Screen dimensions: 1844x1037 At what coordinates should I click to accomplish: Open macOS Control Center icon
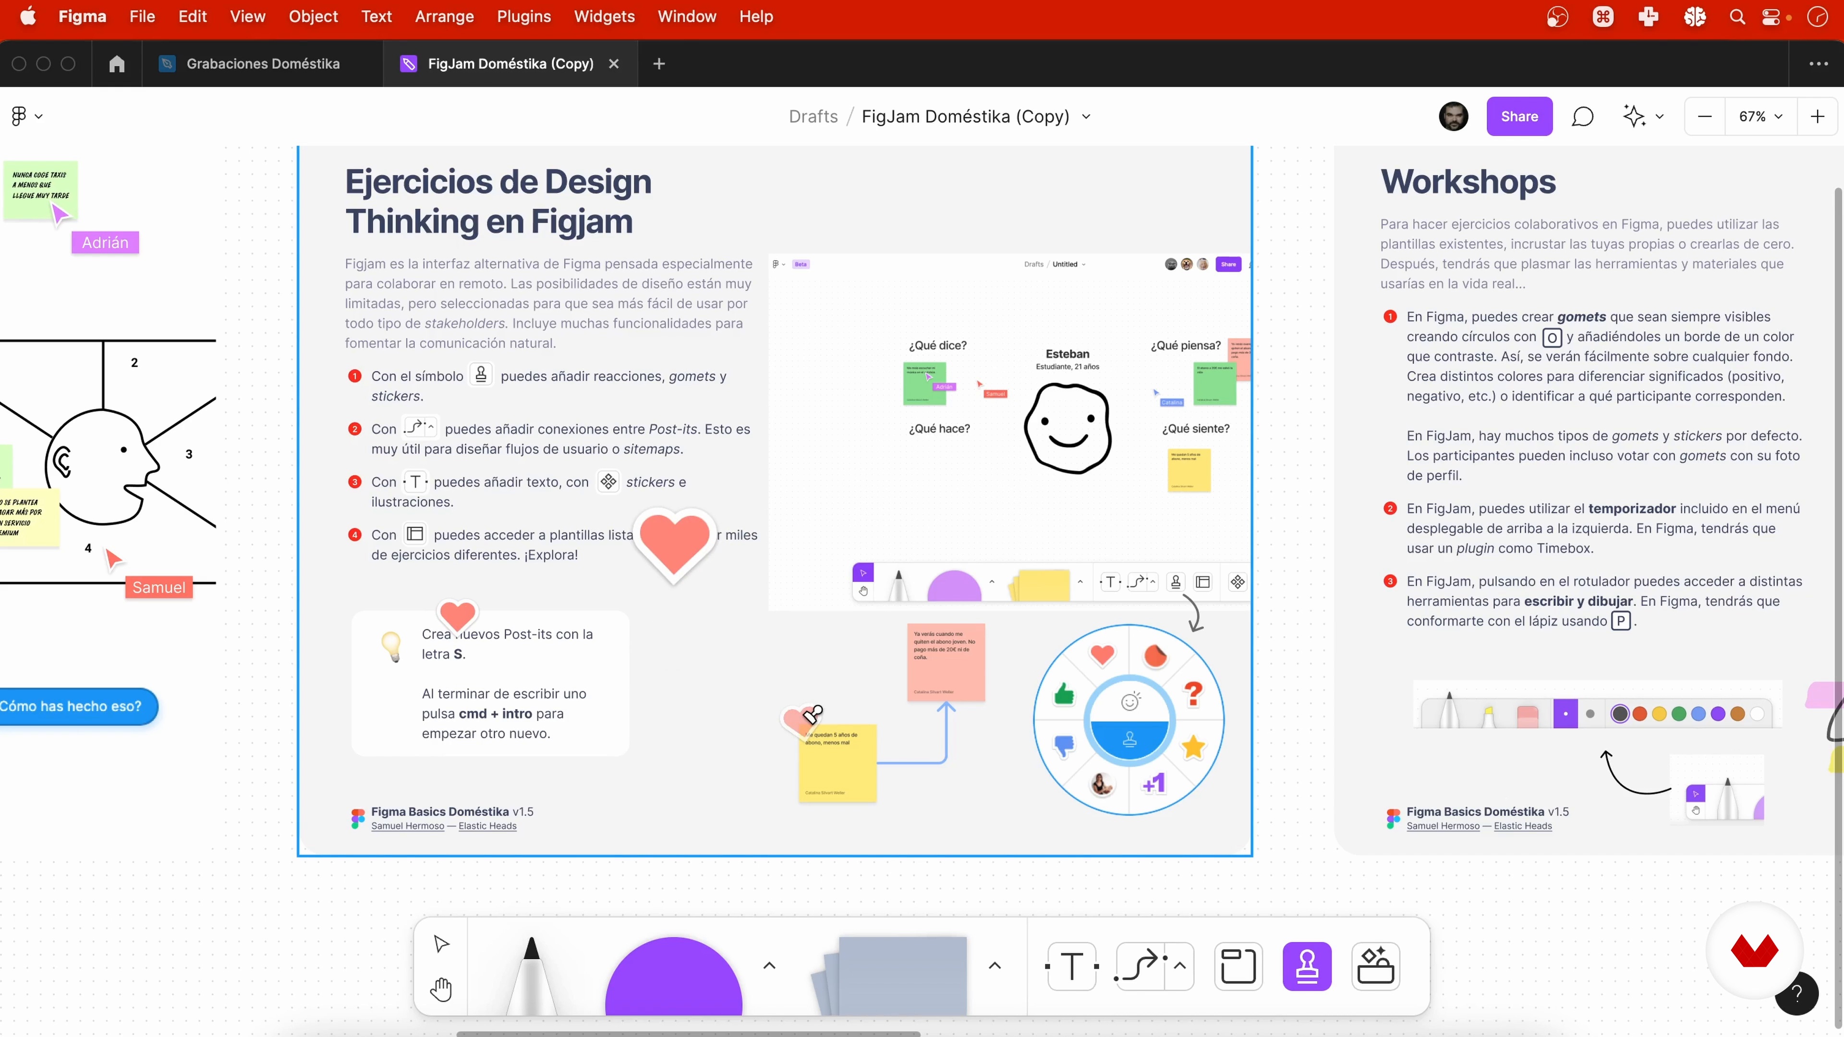1771,16
